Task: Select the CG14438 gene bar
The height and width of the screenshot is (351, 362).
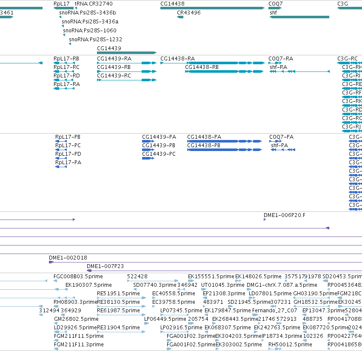Action: (212, 8)
